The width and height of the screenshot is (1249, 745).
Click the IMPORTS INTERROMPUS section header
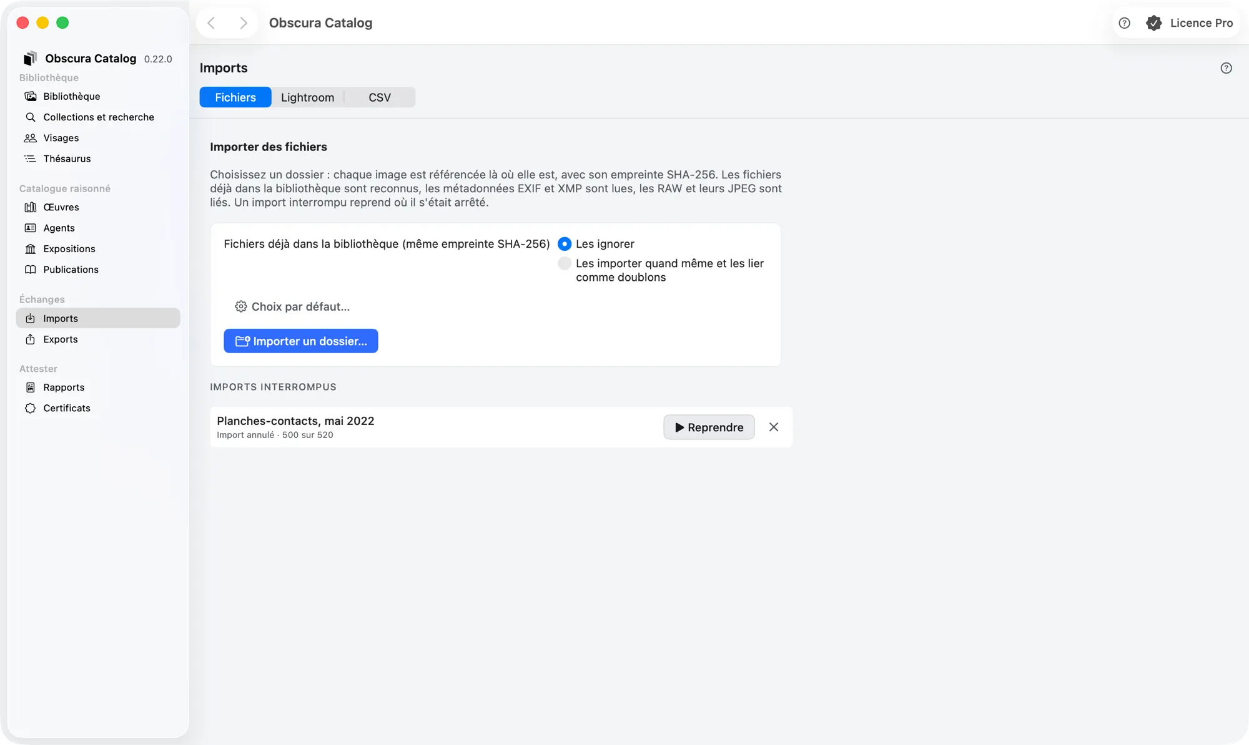[273, 387]
